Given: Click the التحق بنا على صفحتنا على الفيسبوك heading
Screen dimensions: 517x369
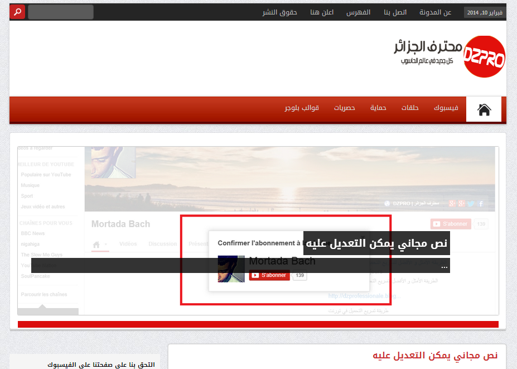Looking at the screenshot, I should point(101,365).
